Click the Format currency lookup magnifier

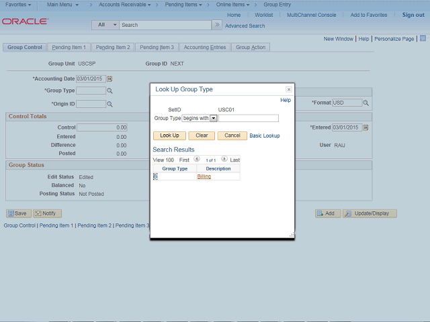coord(366,103)
